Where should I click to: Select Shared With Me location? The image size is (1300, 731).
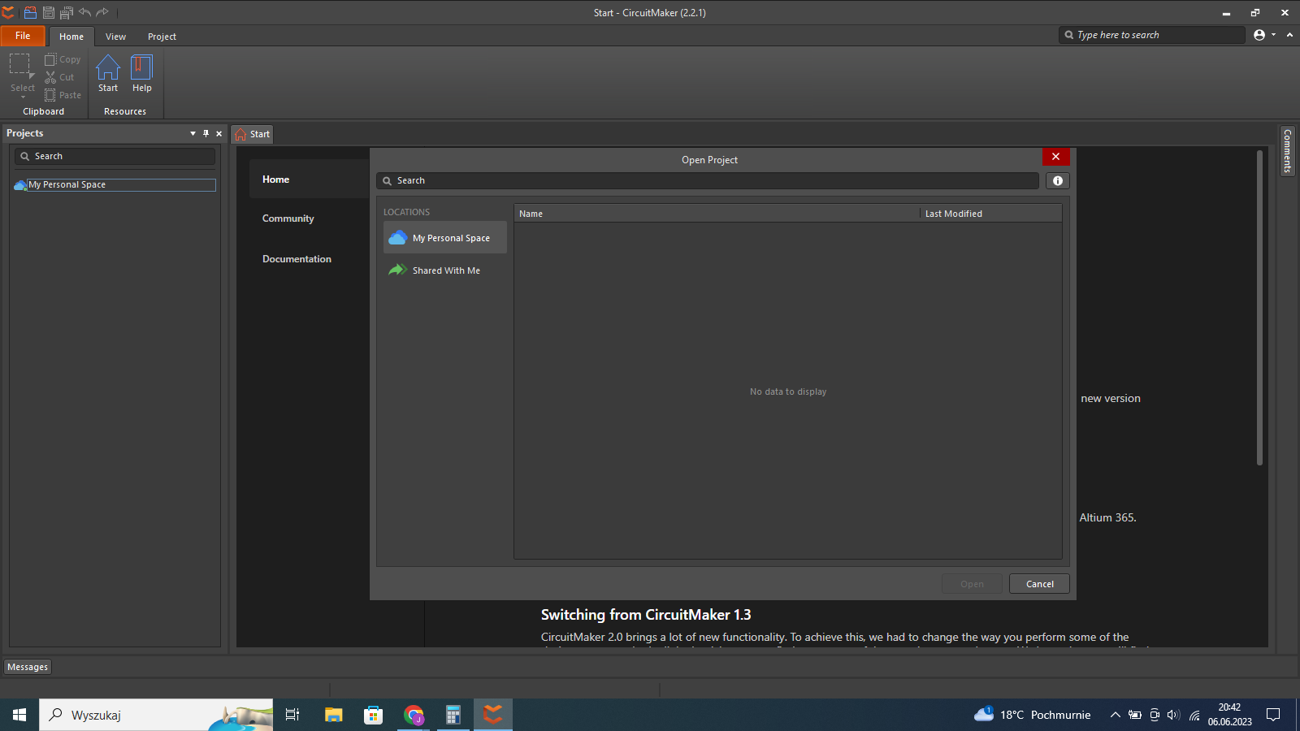445,270
